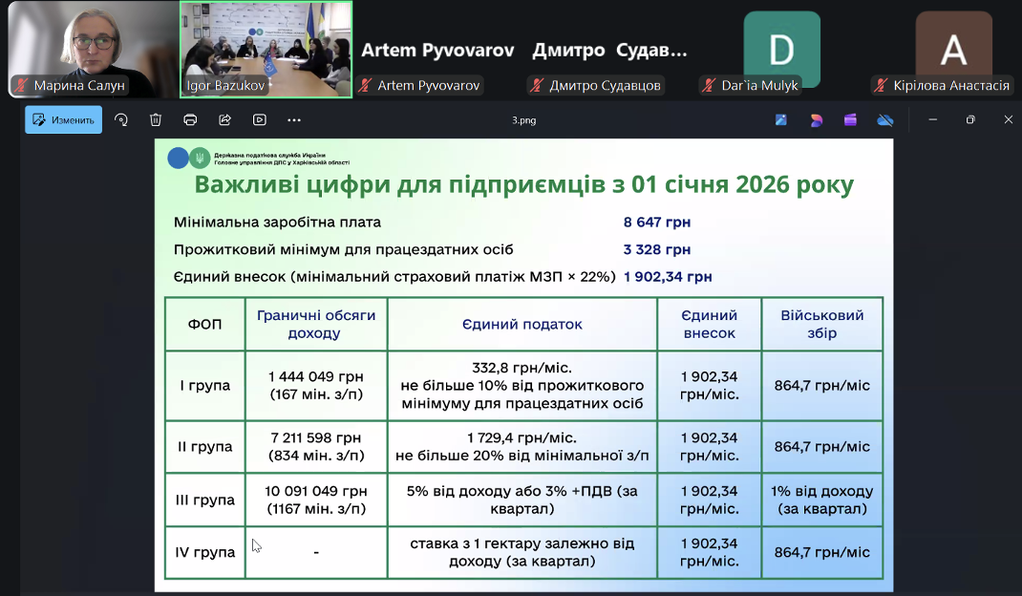
Task: Open the Designer app icon in toolbar
Action: [816, 119]
